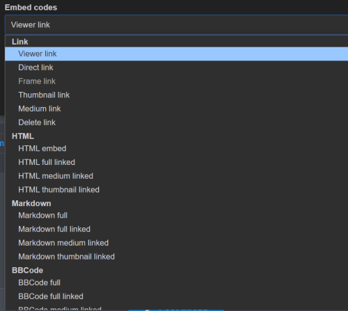Pick HTML medium linked option
This screenshot has width=348, height=311.
click(176, 176)
